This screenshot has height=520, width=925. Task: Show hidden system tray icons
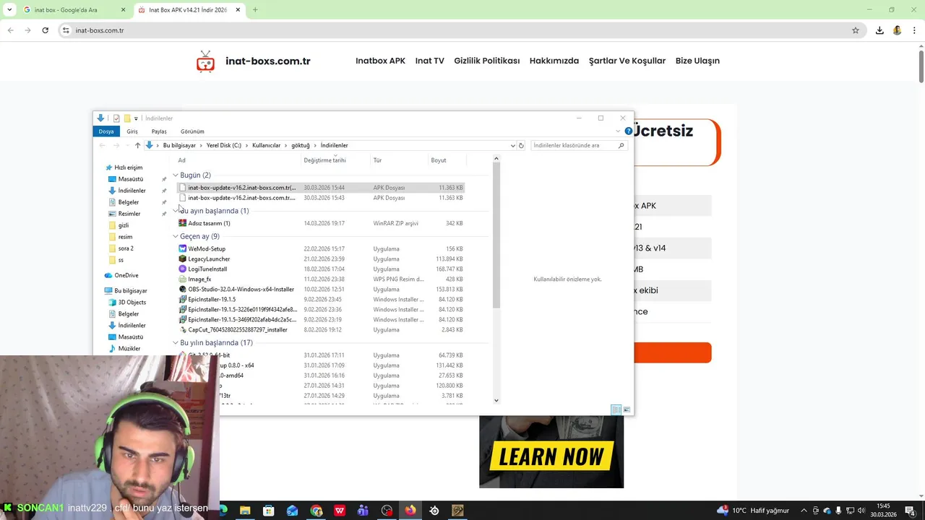click(x=804, y=511)
